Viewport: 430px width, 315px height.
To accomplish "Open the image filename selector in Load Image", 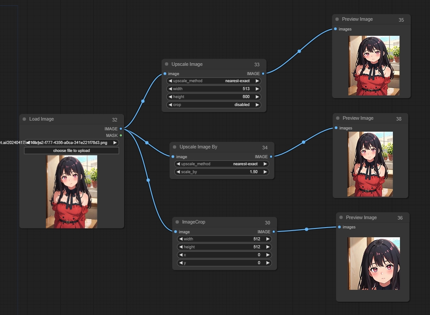I will click(x=72, y=143).
